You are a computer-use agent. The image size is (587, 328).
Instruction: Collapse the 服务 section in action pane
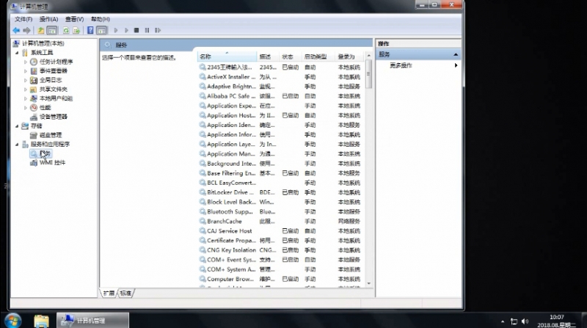pos(456,54)
